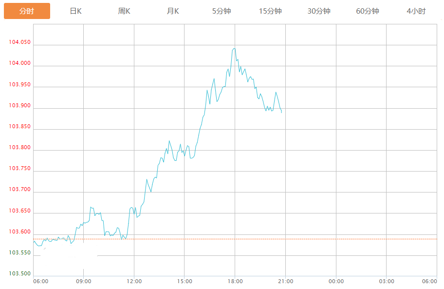Screen dimensions: 444x289
Task: Switch to the 月K tab
Action: [x=173, y=11]
